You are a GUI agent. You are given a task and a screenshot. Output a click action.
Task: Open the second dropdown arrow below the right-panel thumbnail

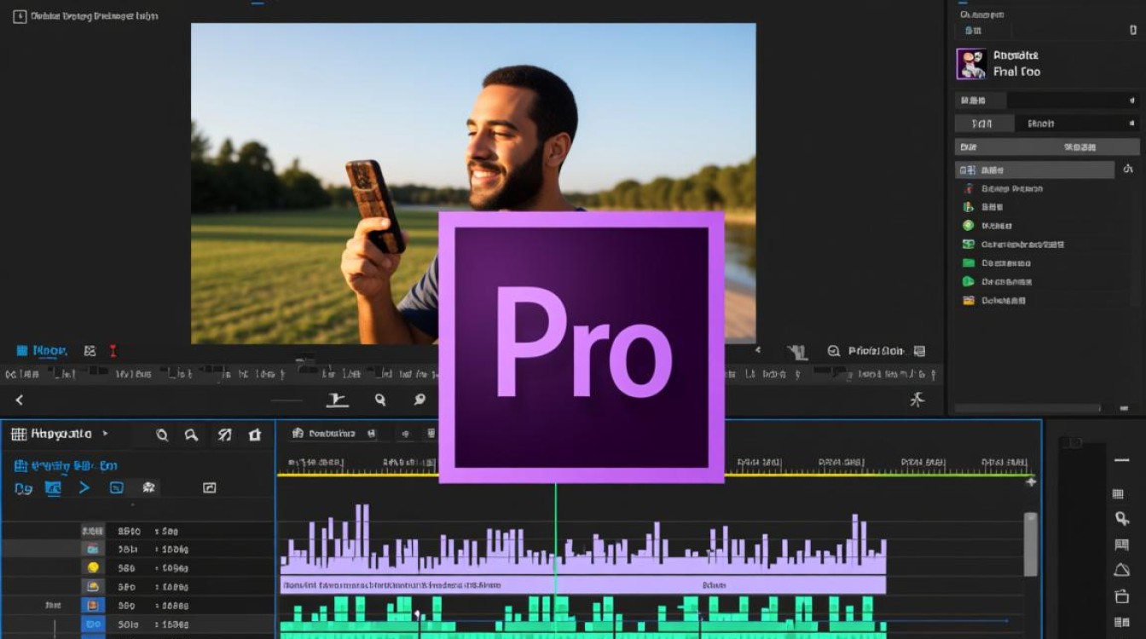pyautogui.click(x=1132, y=124)
